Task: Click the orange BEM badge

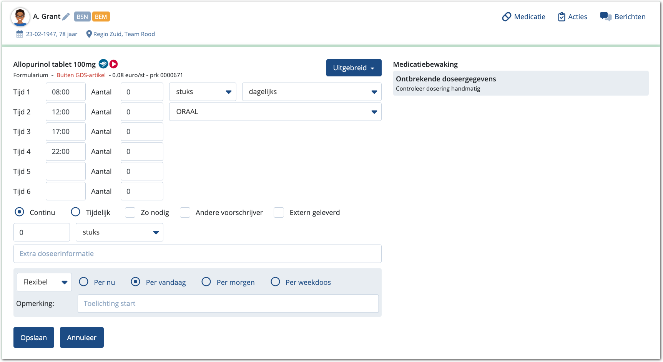Action: tap(101, 17)
